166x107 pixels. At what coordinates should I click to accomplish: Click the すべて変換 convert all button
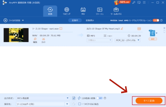(149, 101)
